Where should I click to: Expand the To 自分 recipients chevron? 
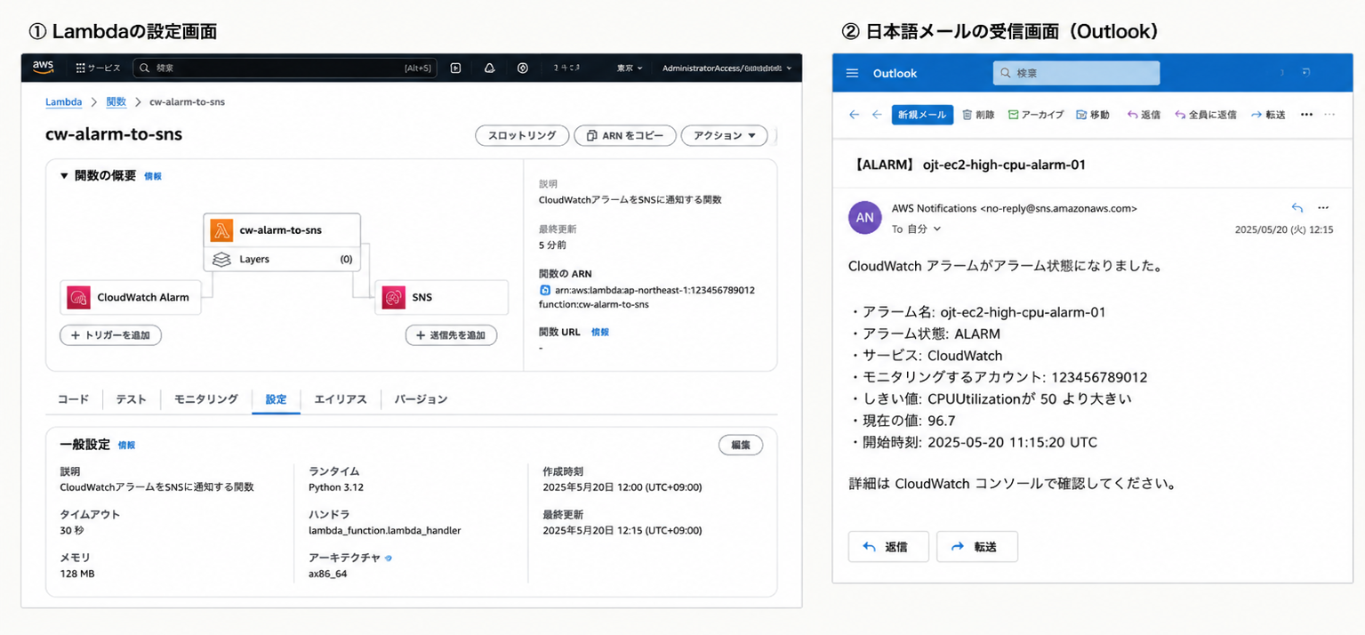pos(936,229)
